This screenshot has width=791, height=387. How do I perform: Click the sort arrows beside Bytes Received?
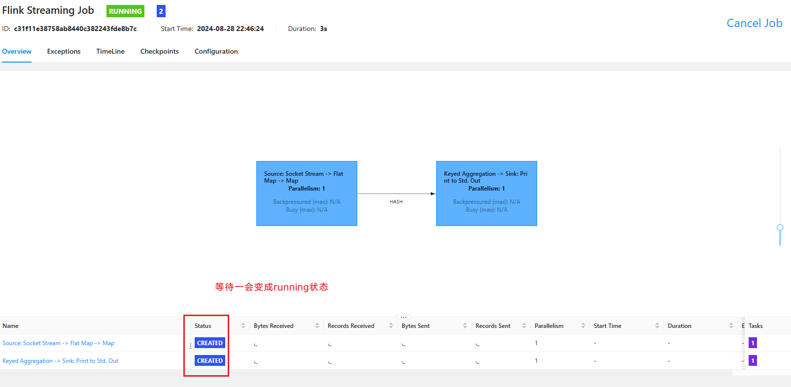317,325
